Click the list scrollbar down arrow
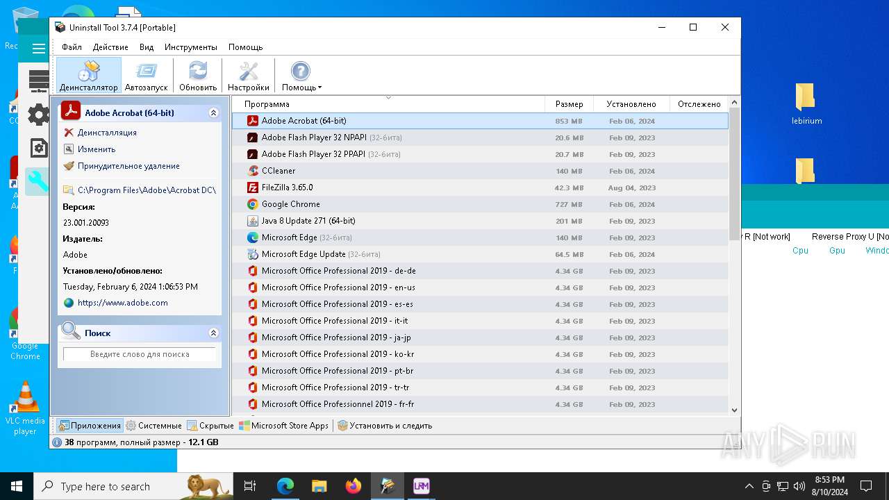 tap(735, 410)
